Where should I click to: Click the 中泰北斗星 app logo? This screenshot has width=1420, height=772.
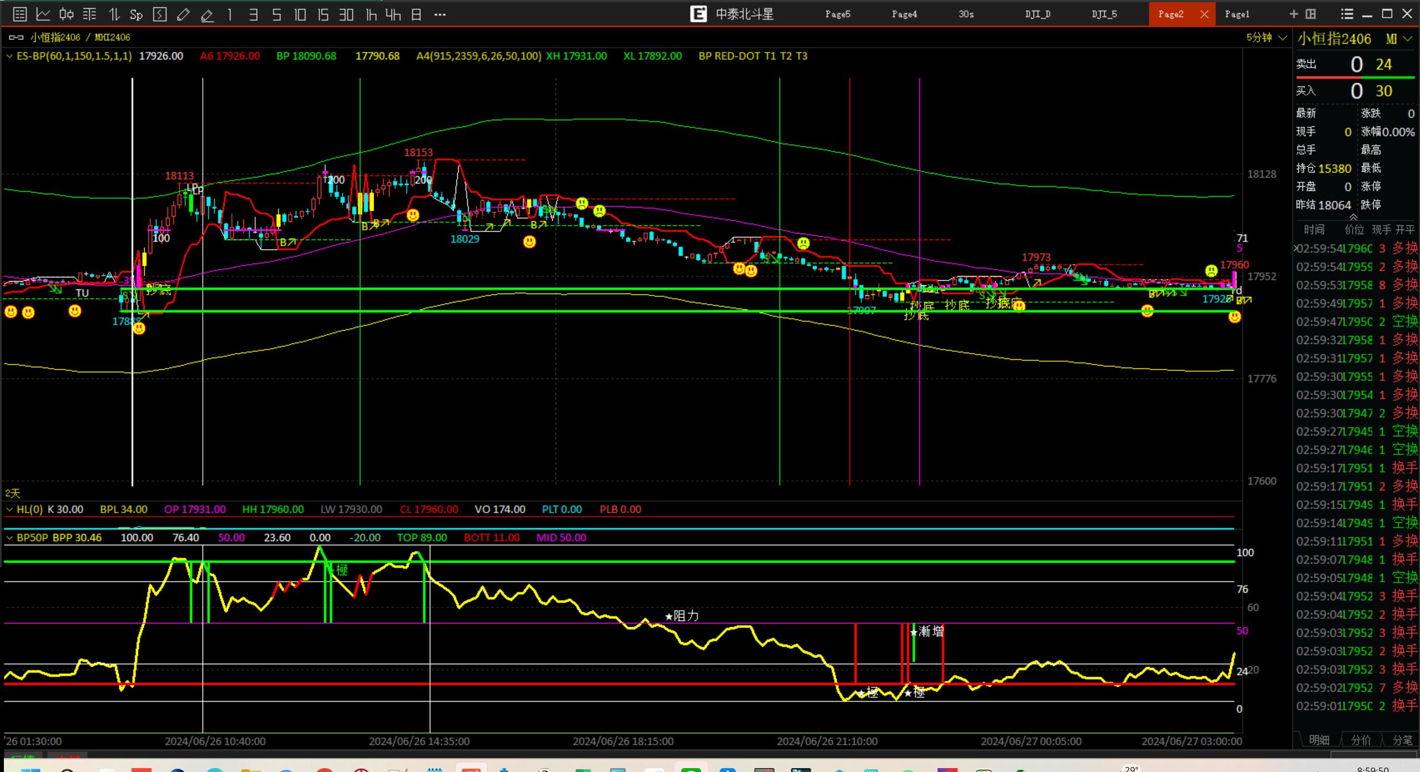698,14
